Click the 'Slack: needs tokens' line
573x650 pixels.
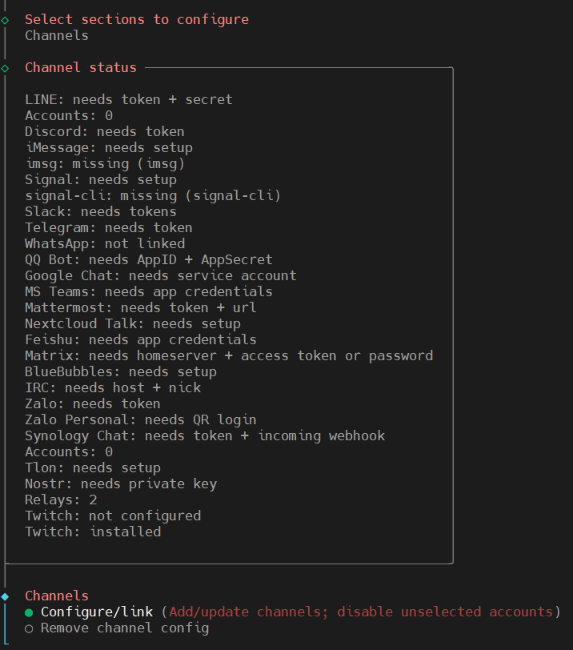[x=101, y=212]
